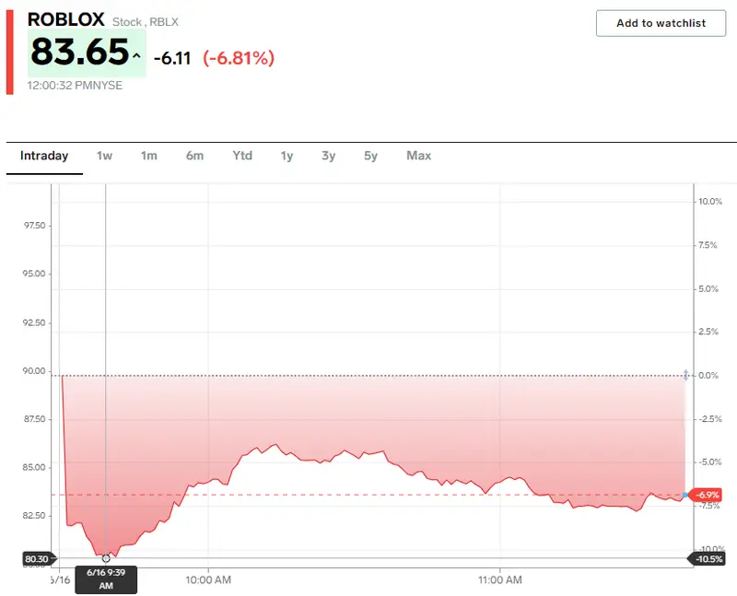The image size is (737, 596).
Task: Click the circle marker at the chart low
Action: [106, 558]
